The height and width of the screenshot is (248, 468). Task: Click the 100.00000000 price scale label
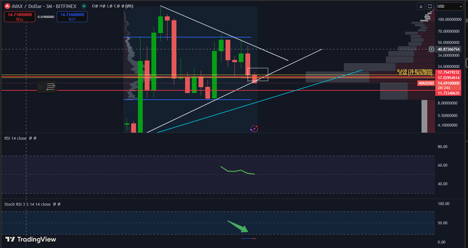(449, 19)
